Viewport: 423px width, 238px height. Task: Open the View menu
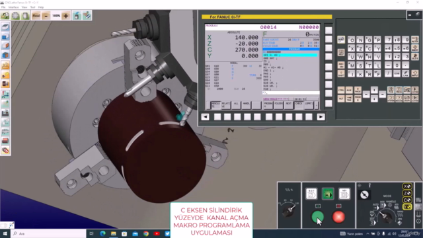[x=24, y=7]
